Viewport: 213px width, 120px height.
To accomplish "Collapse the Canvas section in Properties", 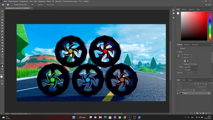I will point(177,52).
